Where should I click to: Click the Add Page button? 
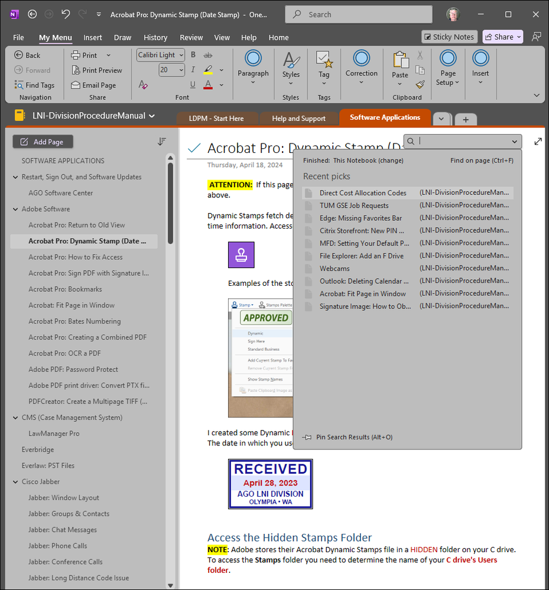pos(43,142)
